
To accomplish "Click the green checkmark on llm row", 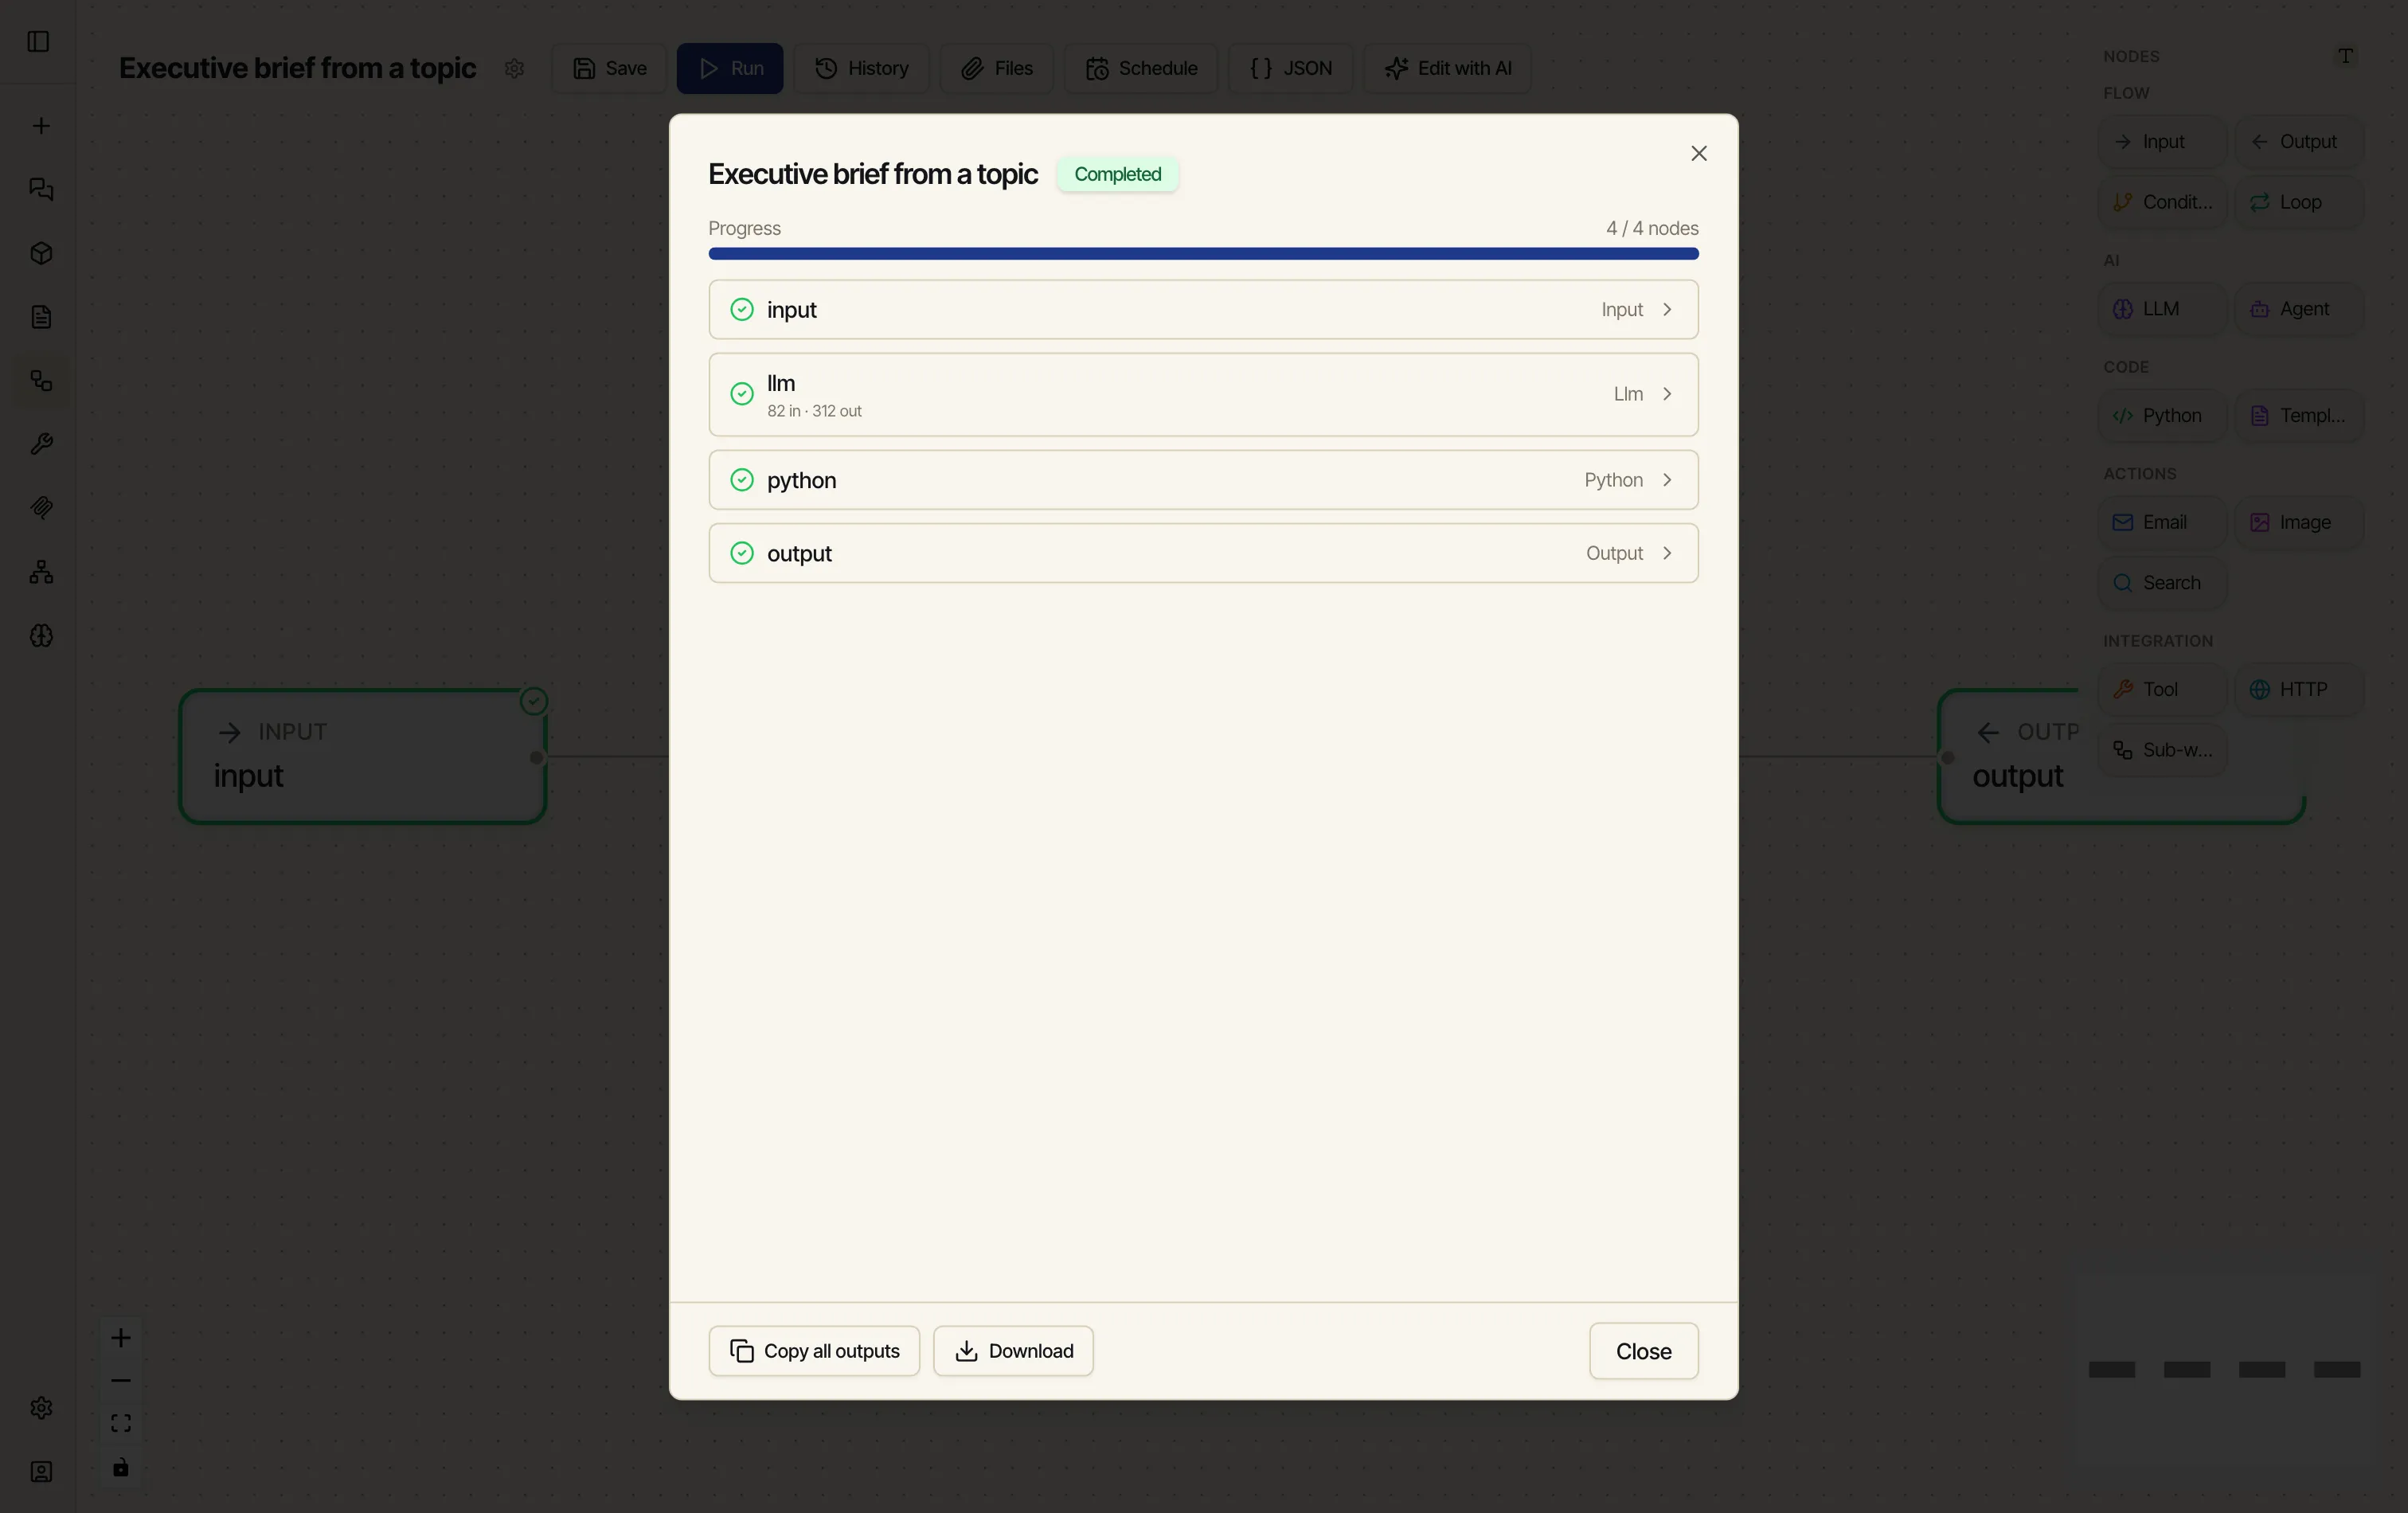I will (742, 394).
